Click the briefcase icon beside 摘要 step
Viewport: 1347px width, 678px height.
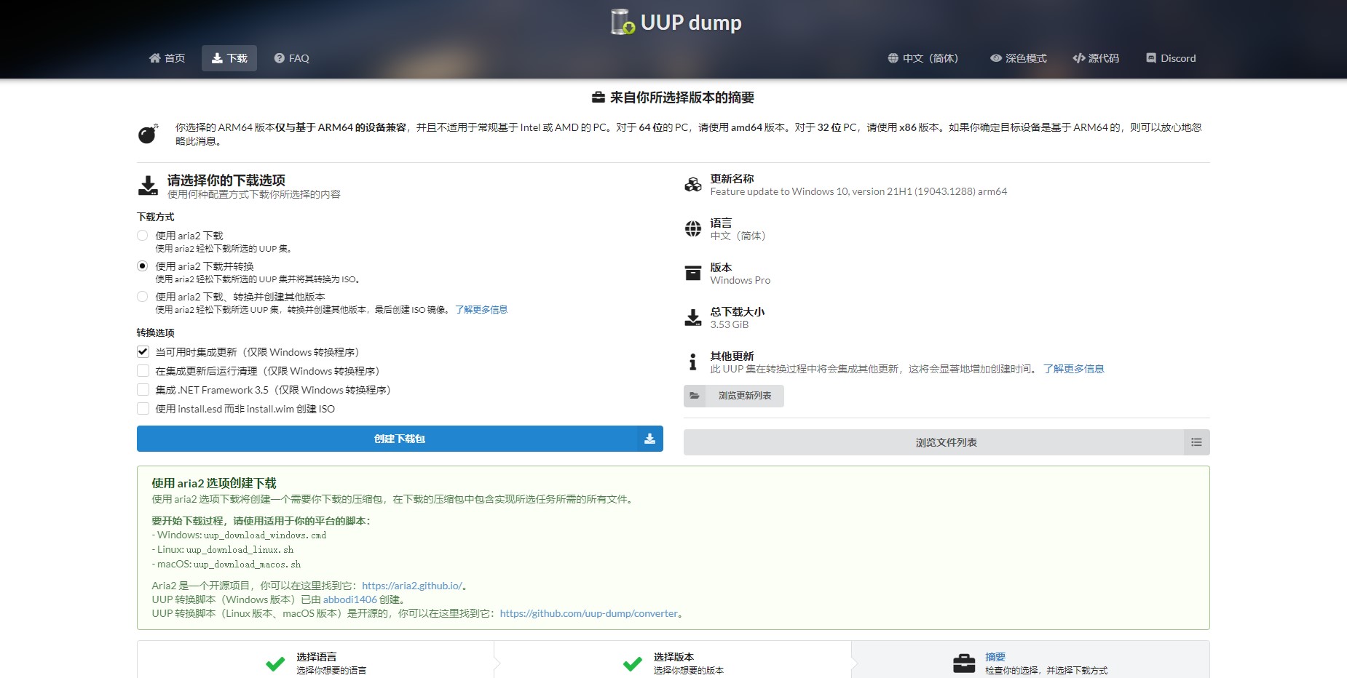[964, 663]
